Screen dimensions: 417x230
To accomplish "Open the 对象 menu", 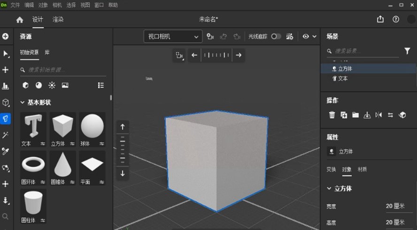I will click(x=43, y=5).
